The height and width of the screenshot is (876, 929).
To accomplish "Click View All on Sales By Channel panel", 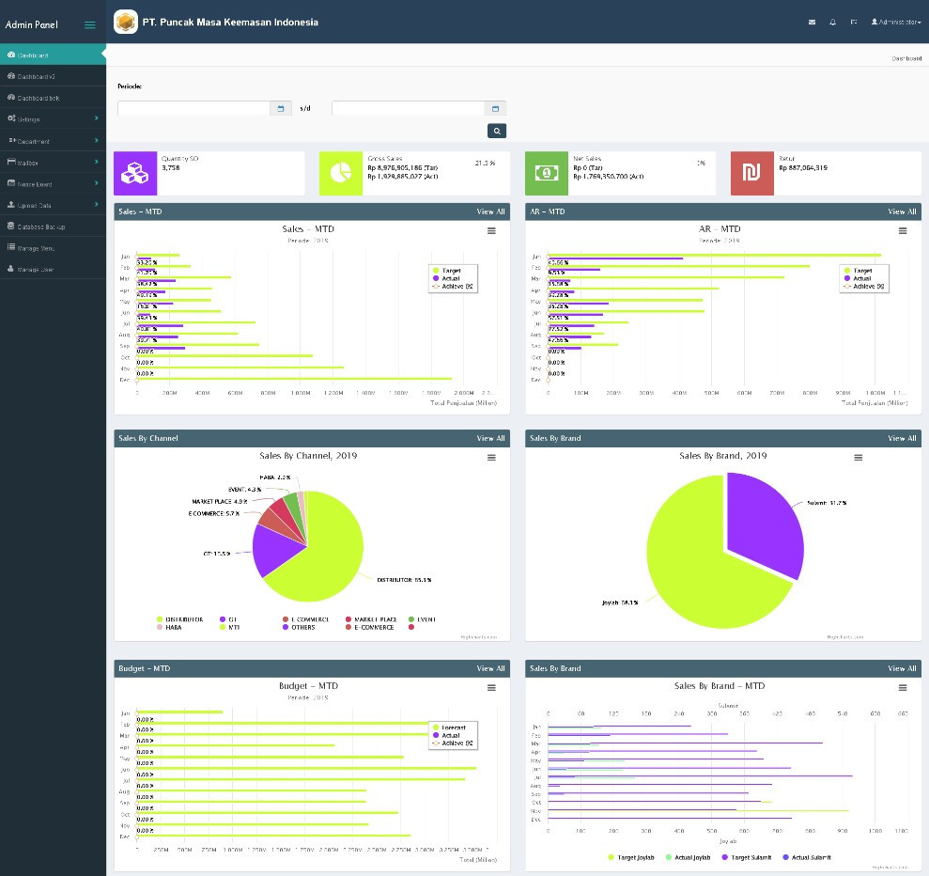I will tap(490, 438).
